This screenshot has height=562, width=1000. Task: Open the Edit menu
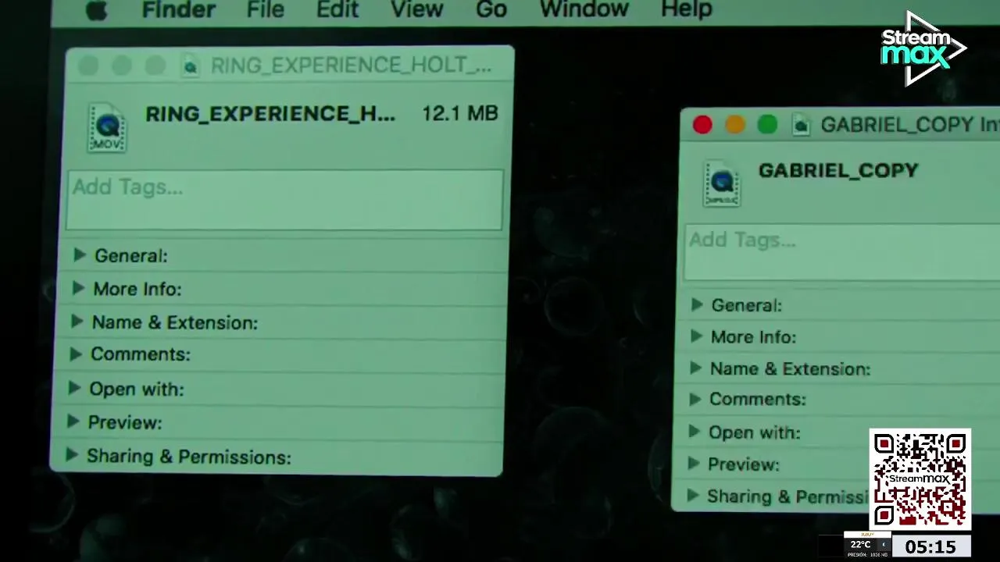(337, 10)
